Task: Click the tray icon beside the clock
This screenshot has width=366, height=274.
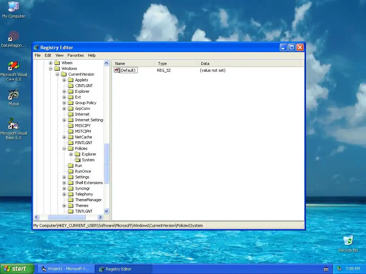Action: [x=340, y=269]
